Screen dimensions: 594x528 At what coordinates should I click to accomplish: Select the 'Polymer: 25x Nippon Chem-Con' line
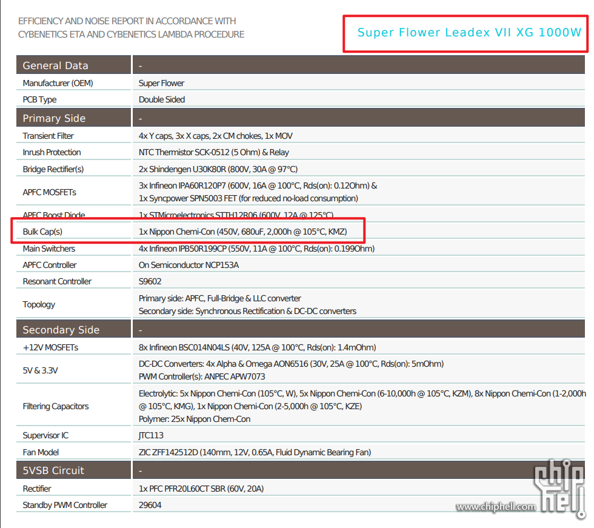click(195, 419)
